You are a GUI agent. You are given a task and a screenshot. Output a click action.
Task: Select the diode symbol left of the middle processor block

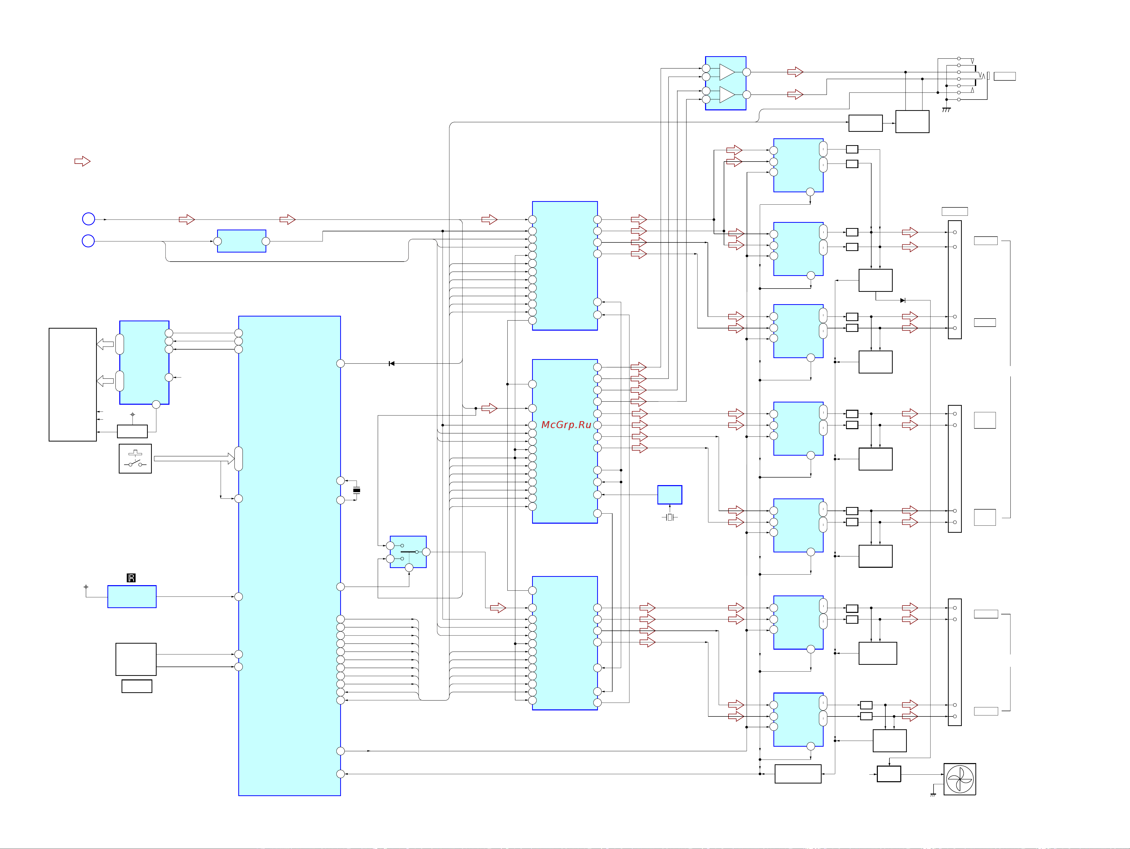pyautogui.click(x=391, y=363)
